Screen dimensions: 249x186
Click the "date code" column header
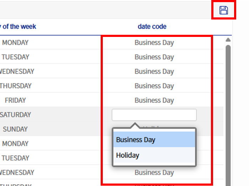coord(152,27)
